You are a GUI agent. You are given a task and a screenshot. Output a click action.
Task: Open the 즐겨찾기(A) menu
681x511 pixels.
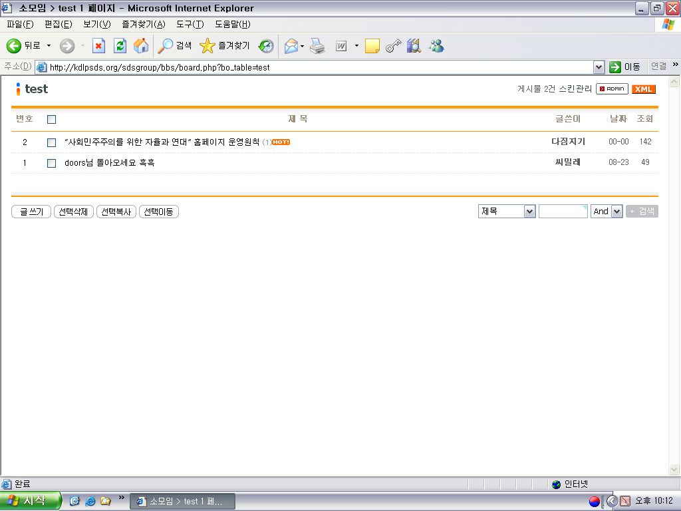(143, 25)
